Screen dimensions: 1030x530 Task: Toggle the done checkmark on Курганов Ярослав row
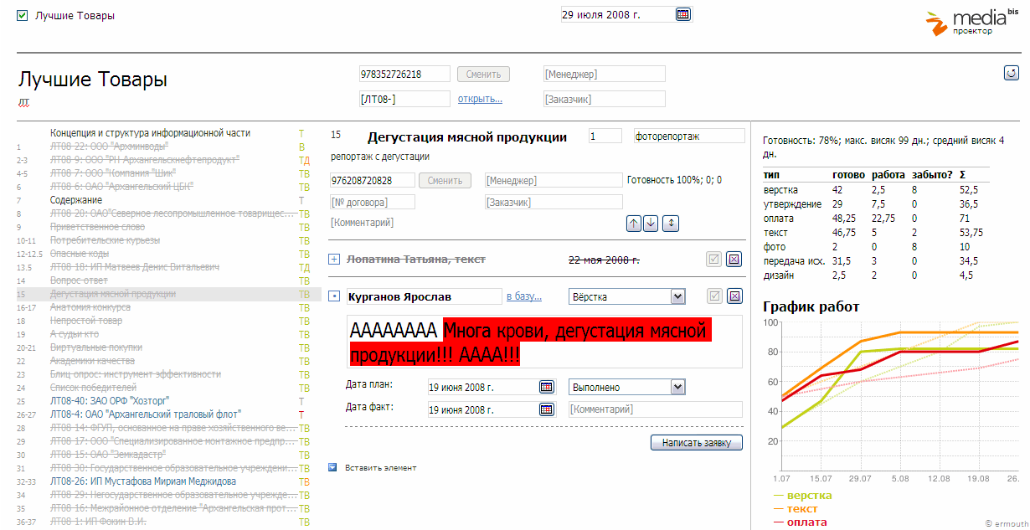(714, 296)
